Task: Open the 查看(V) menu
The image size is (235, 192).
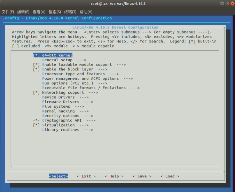Action: 39,12
